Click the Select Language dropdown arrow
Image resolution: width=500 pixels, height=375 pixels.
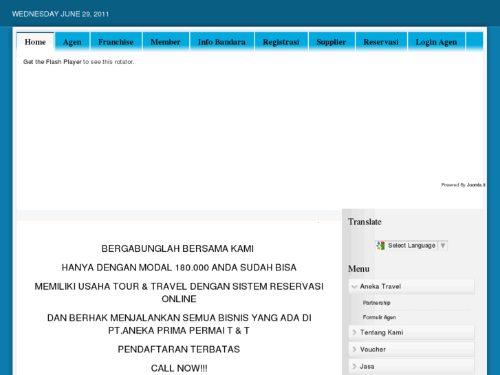[443, 246]
